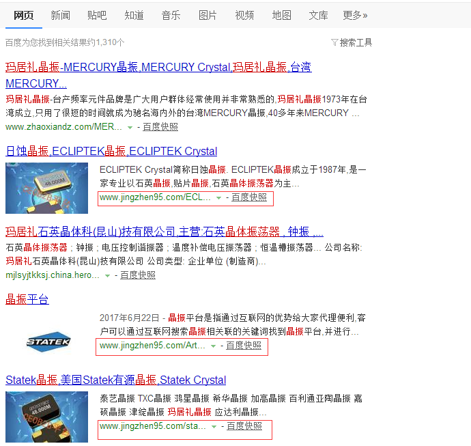Expand arrow next to jingzhen95.com/ECL URL

coord(218,198)
